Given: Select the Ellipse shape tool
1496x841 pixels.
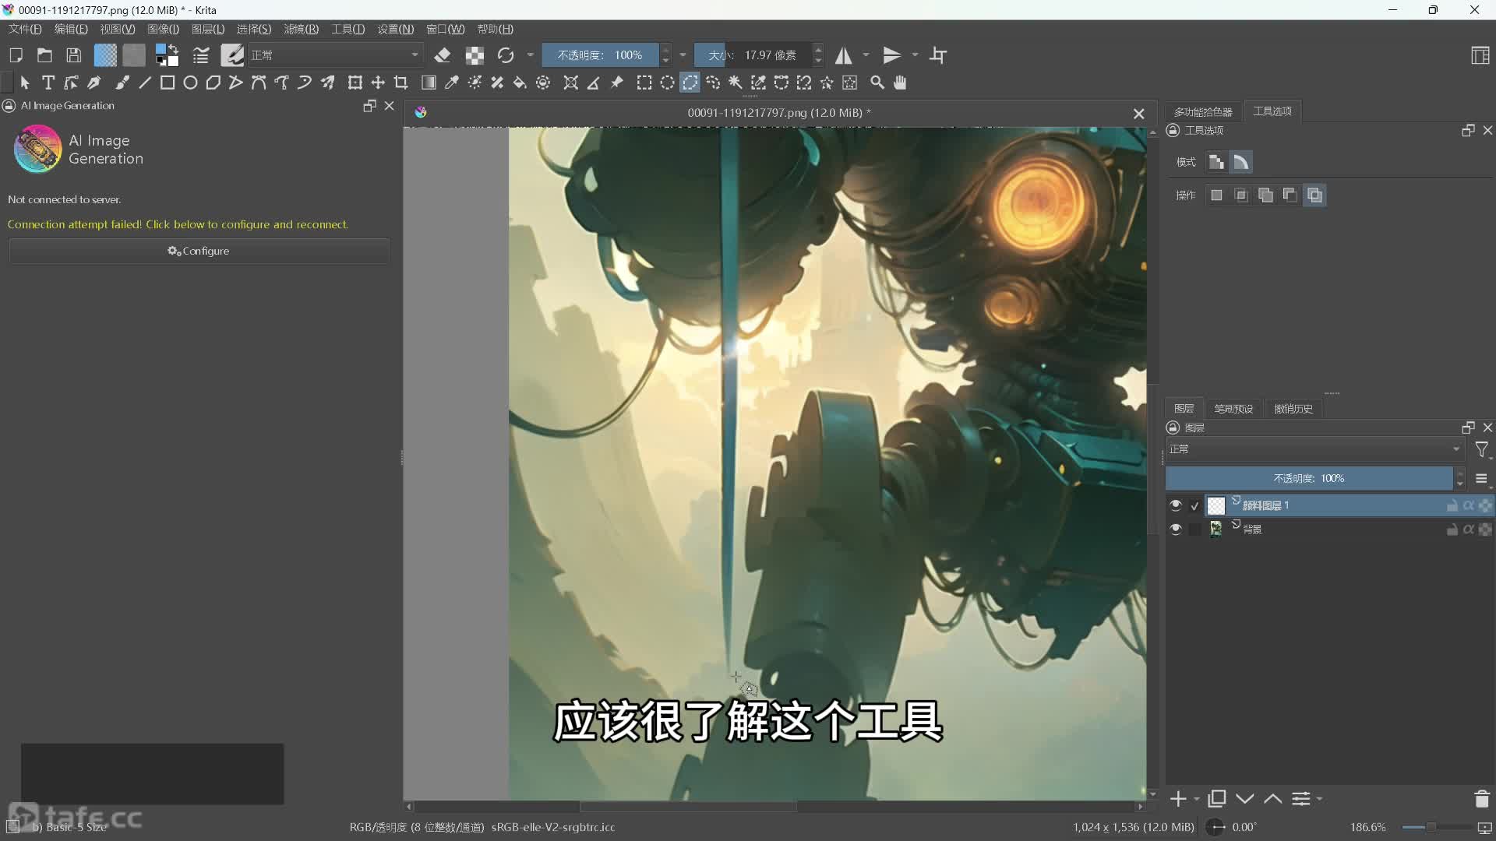Looking at the screenshot, I should click(190, 83).
